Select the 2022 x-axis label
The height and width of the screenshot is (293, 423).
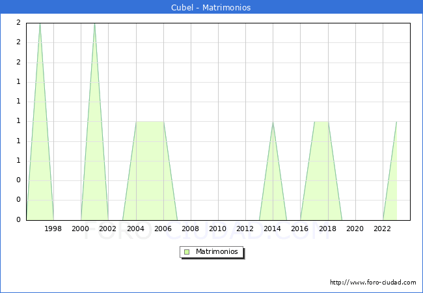pyautogui.click(x=382, y=229)
